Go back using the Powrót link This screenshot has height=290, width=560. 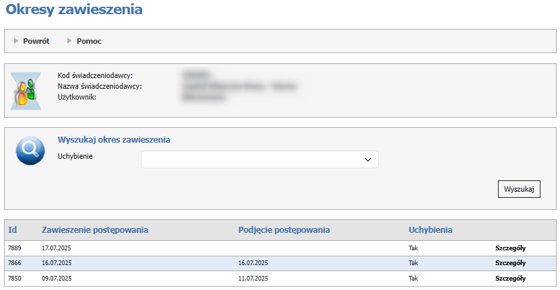[x=36, y=41]
